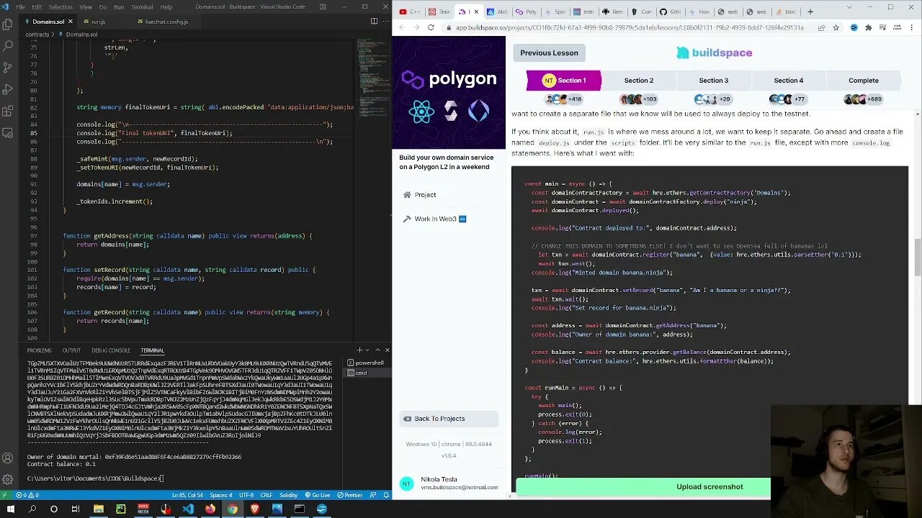Open Chrome's three-dot menu
The height and width of the screenshot is (518, 922).
click(x=911, y=27)
